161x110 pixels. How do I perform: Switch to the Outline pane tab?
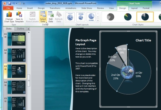(21, 29)
